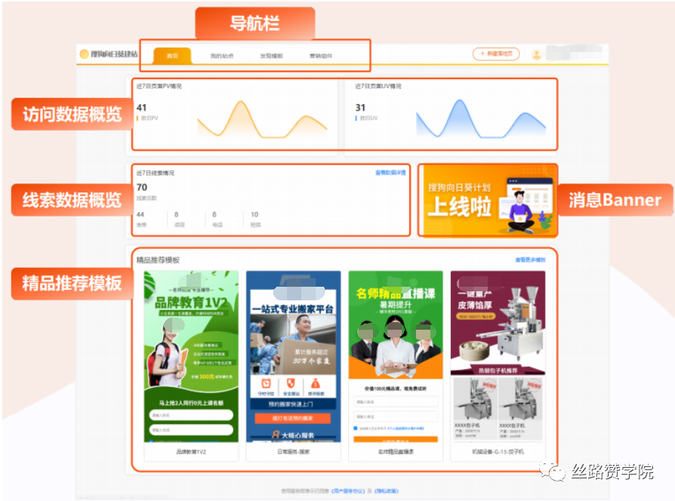Click the 近7日页面UV情况 card title
Viewport: 675px width, 501px height.
(x=378, y=87)
